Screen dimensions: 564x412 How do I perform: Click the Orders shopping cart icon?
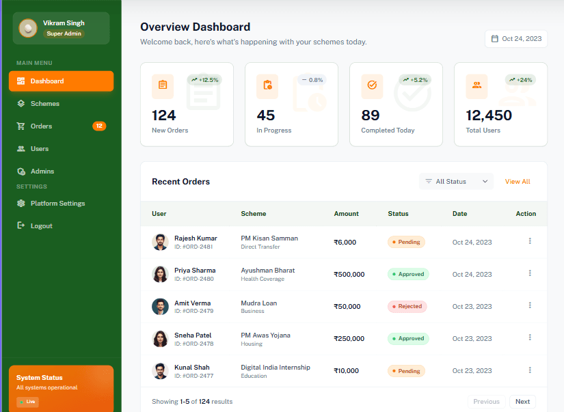coord(21,126)
